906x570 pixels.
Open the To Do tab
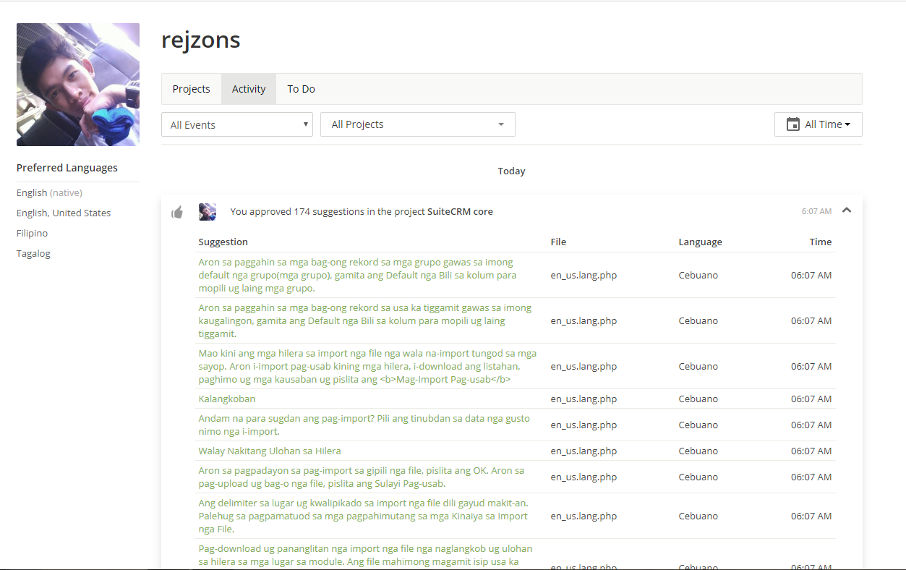pos(301,89)
